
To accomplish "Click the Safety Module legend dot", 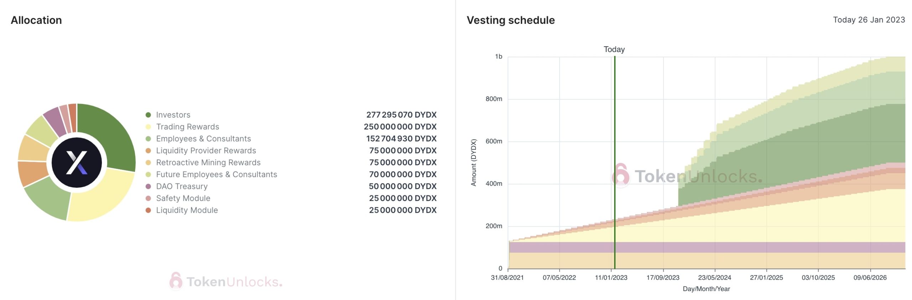I will pos(148,198).
